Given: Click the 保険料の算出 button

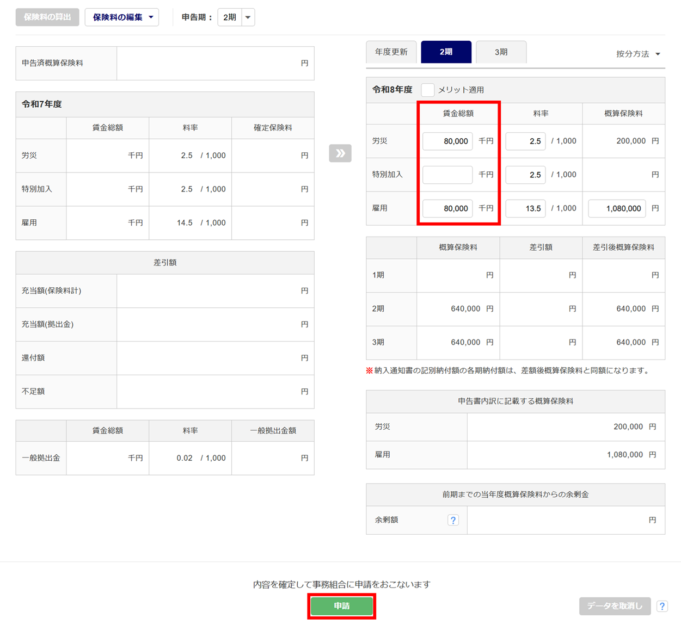Looking at the screenshot, I should click(47, 17).
